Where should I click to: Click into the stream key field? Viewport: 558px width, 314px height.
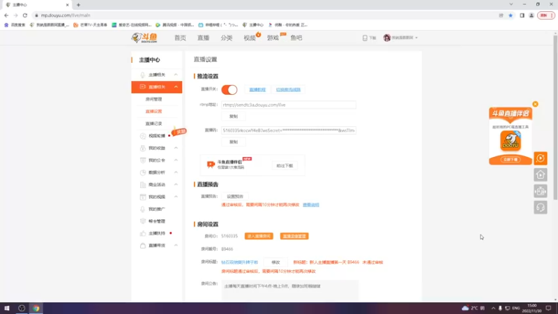(x=289, y=130)
